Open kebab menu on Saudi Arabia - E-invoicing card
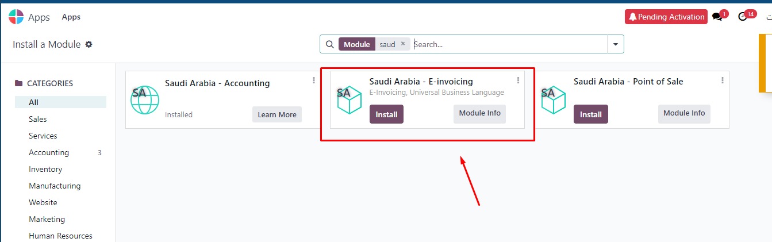 click(x=518, y=80)
